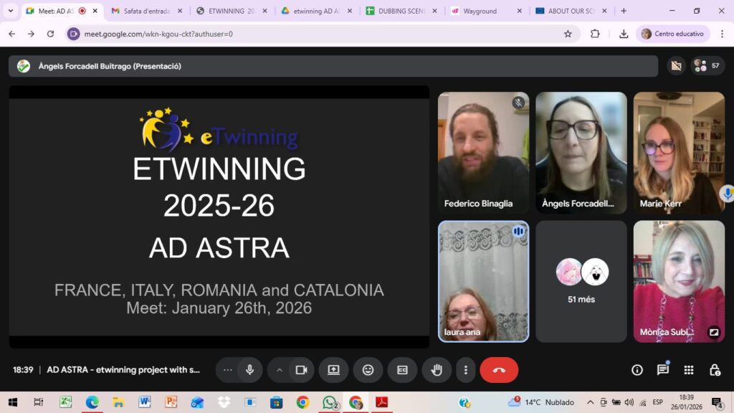Screen dimensions: 734x413
Task: Toggle the microphone mute button
Action: [250, 370]
